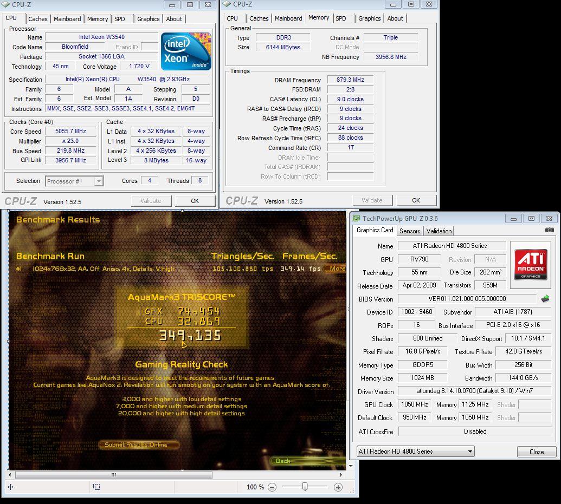Click the Intel Xeon W3540 name field
The image size is (561, 504).
pyautogui.click(x=101, y=37)
